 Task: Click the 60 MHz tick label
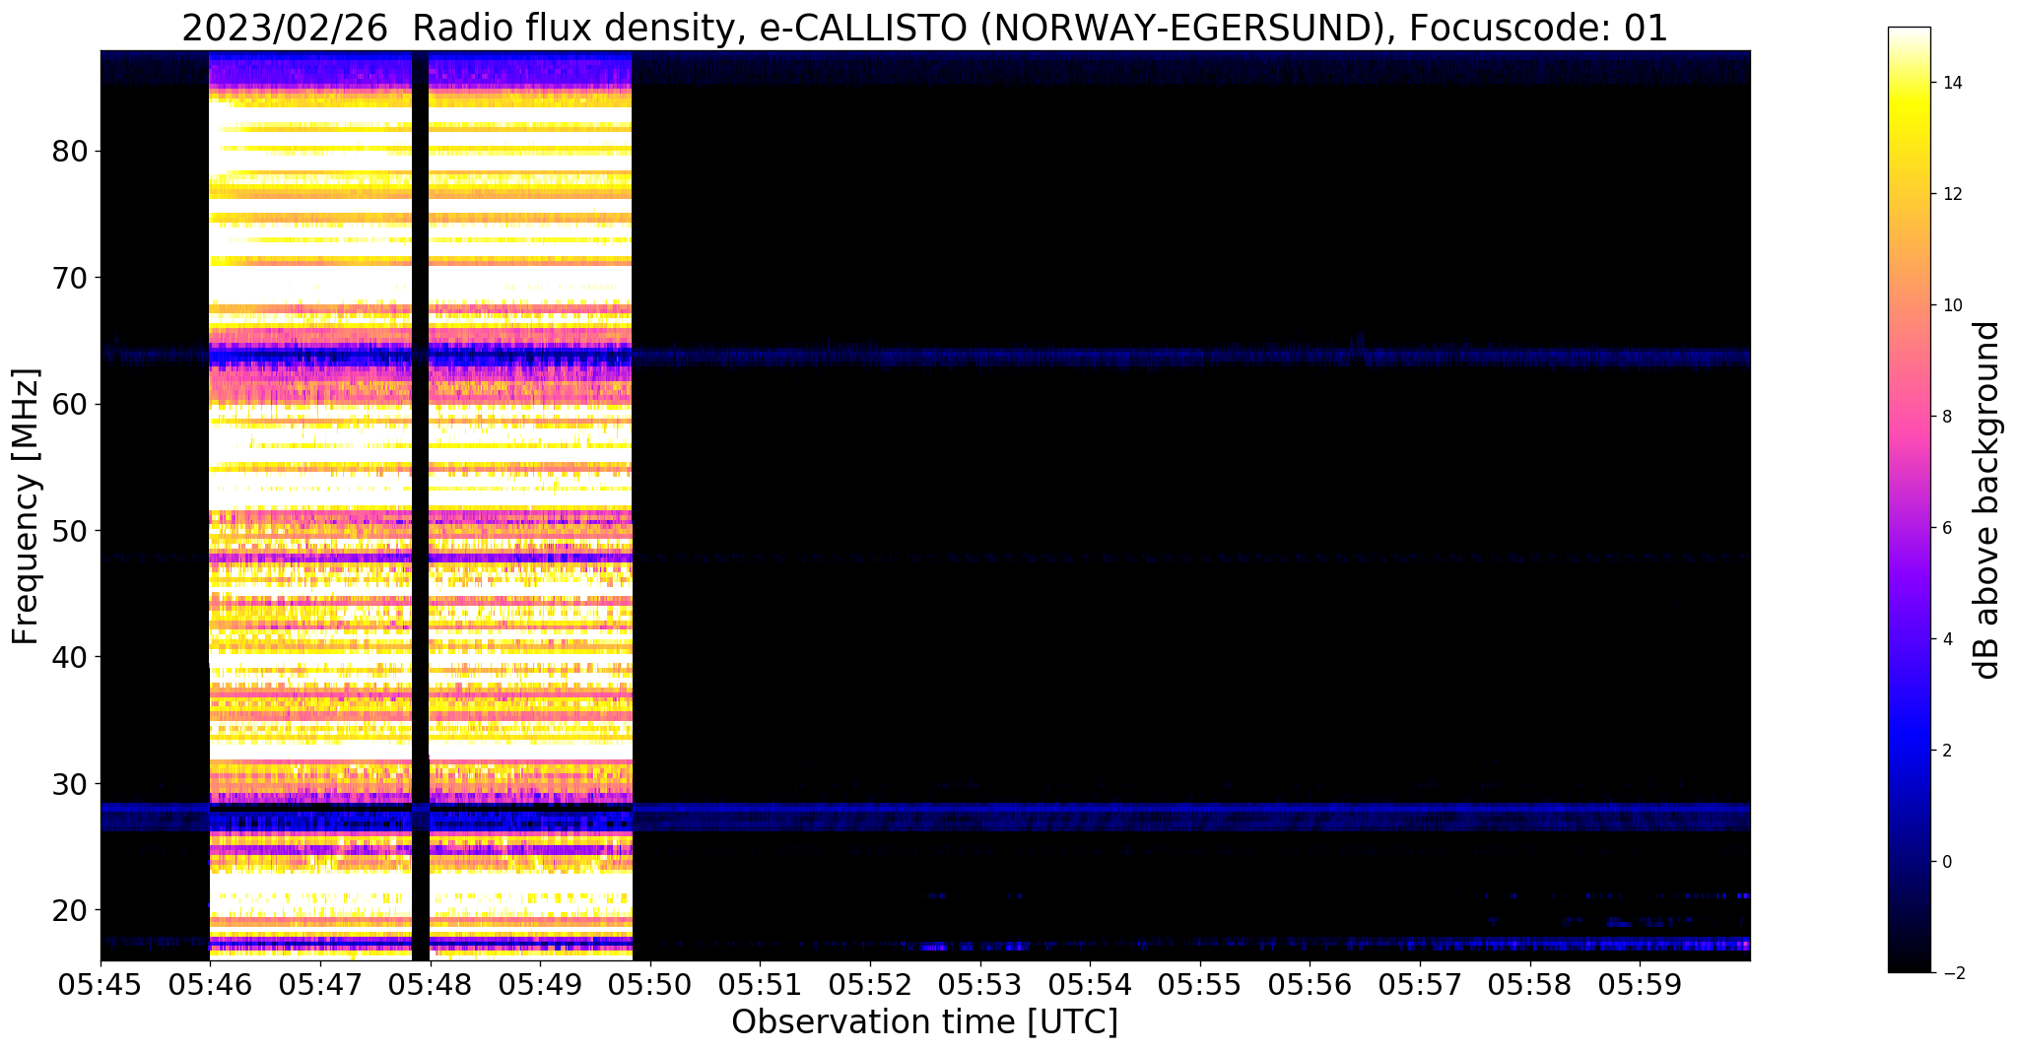pos(69,405)
